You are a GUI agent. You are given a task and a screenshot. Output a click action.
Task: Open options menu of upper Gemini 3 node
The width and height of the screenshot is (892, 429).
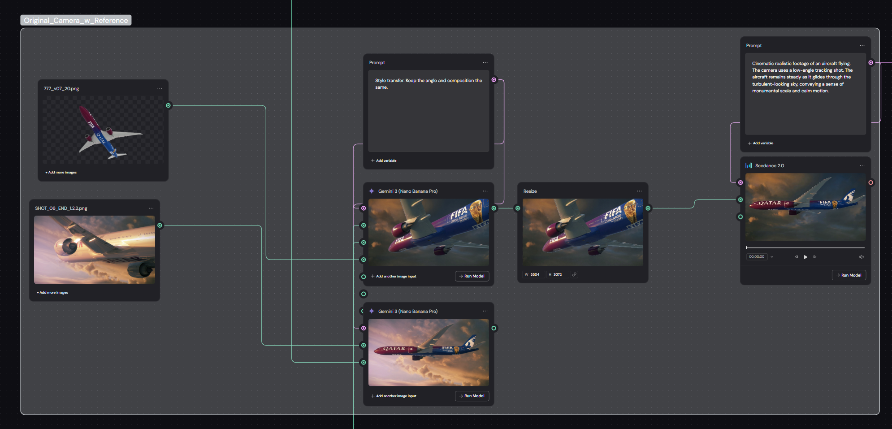(485, 191)
